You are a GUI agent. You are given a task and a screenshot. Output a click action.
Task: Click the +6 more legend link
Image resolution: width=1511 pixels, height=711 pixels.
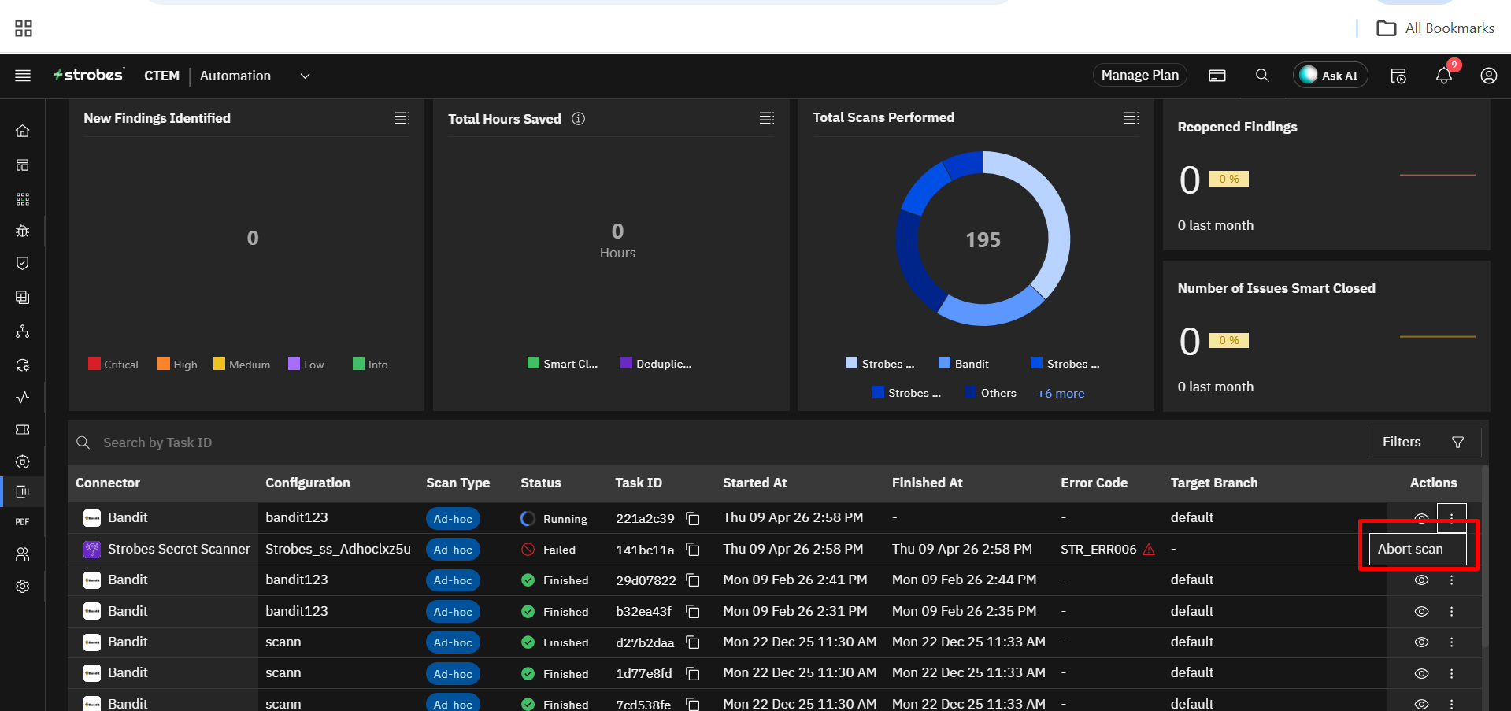1061,394
